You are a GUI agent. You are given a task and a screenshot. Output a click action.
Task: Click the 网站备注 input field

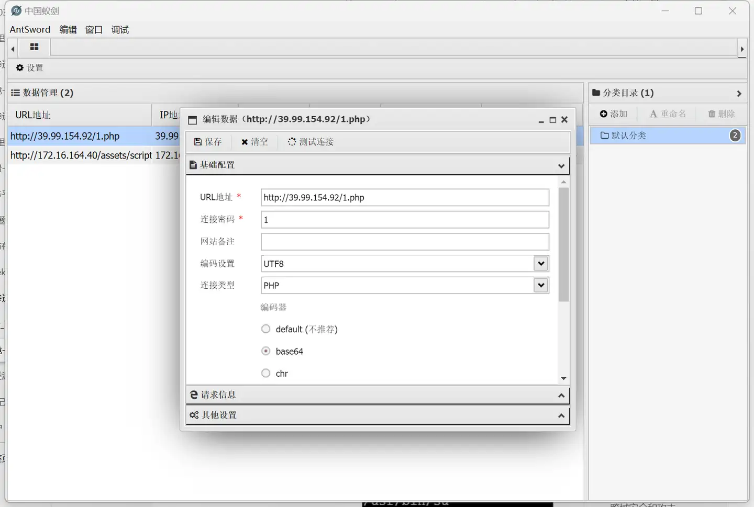[x=405, y=242]
